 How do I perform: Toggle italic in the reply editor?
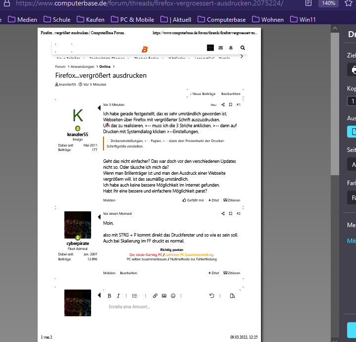click(118, 295)
